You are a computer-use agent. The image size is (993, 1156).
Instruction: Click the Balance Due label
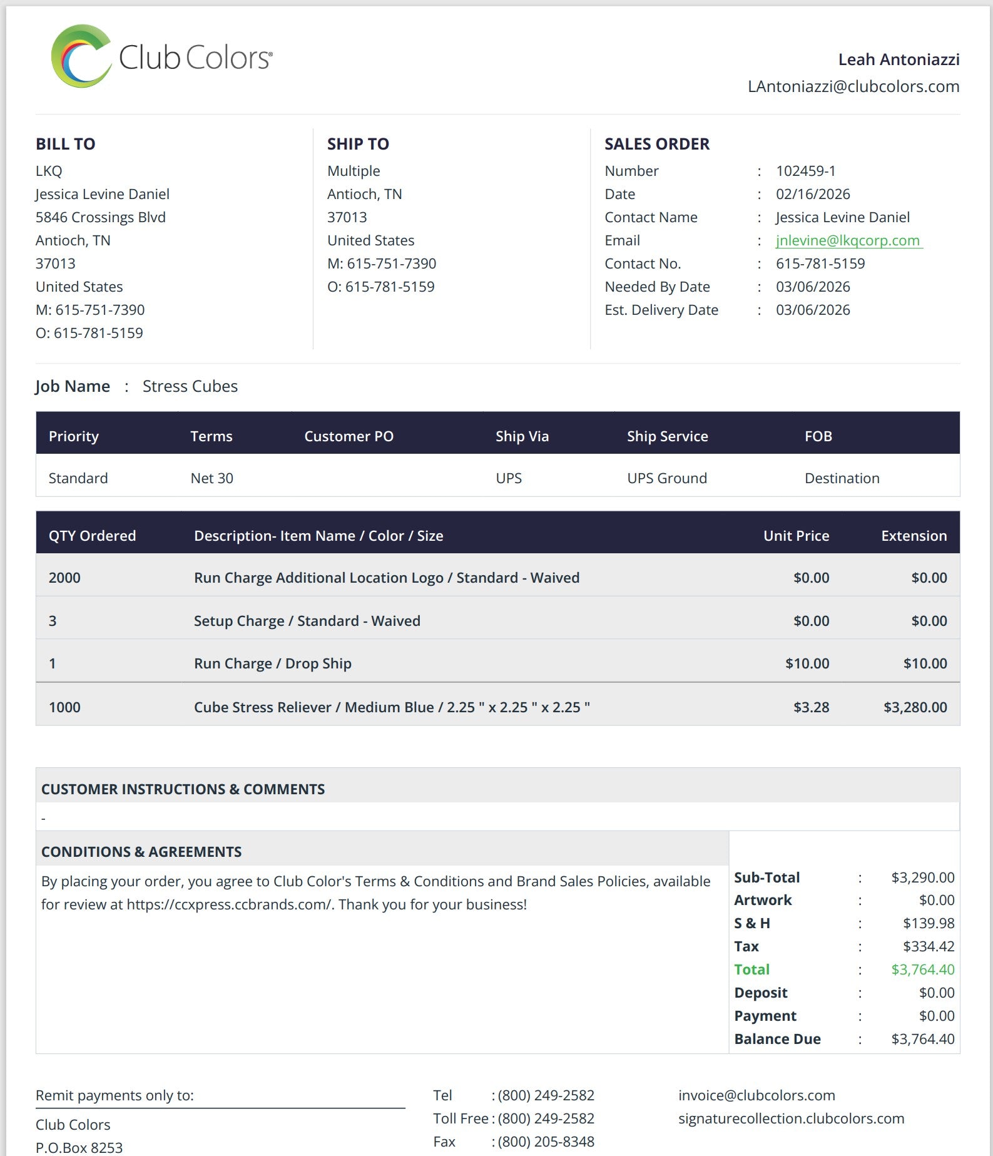pos(777,1039)
